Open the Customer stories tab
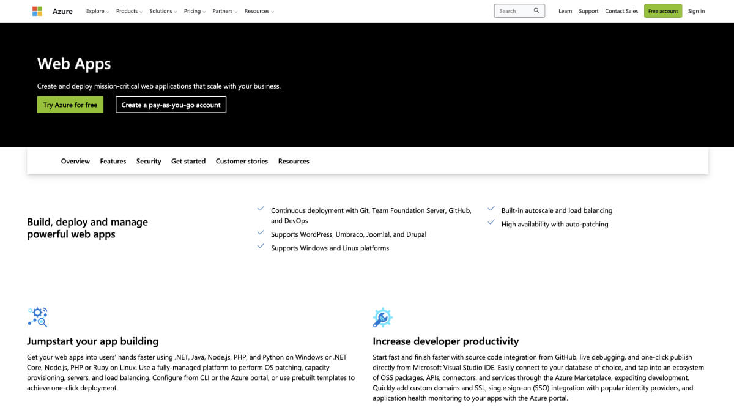 tap(242, 162)
